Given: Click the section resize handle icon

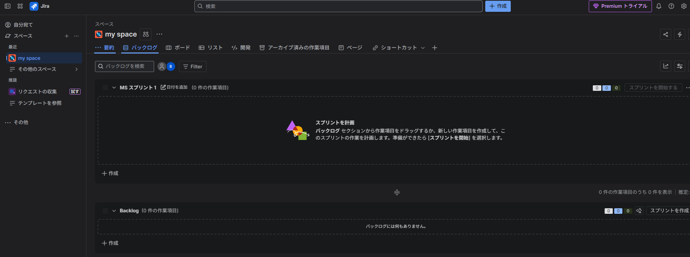Looking at the screenshot, I should pyautogui.click(x=397, y=192).
